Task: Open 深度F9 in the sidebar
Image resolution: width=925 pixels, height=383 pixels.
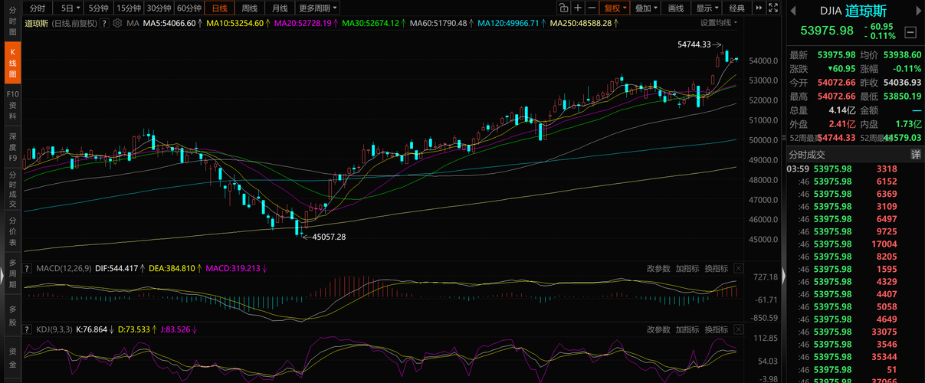Action: (x=12, y=147)
